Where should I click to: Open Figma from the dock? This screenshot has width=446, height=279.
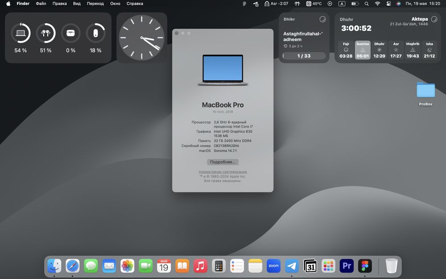click(365, 266)
